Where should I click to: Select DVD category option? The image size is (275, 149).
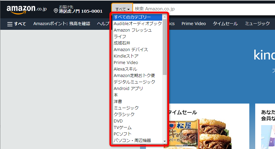click(138, 121)
